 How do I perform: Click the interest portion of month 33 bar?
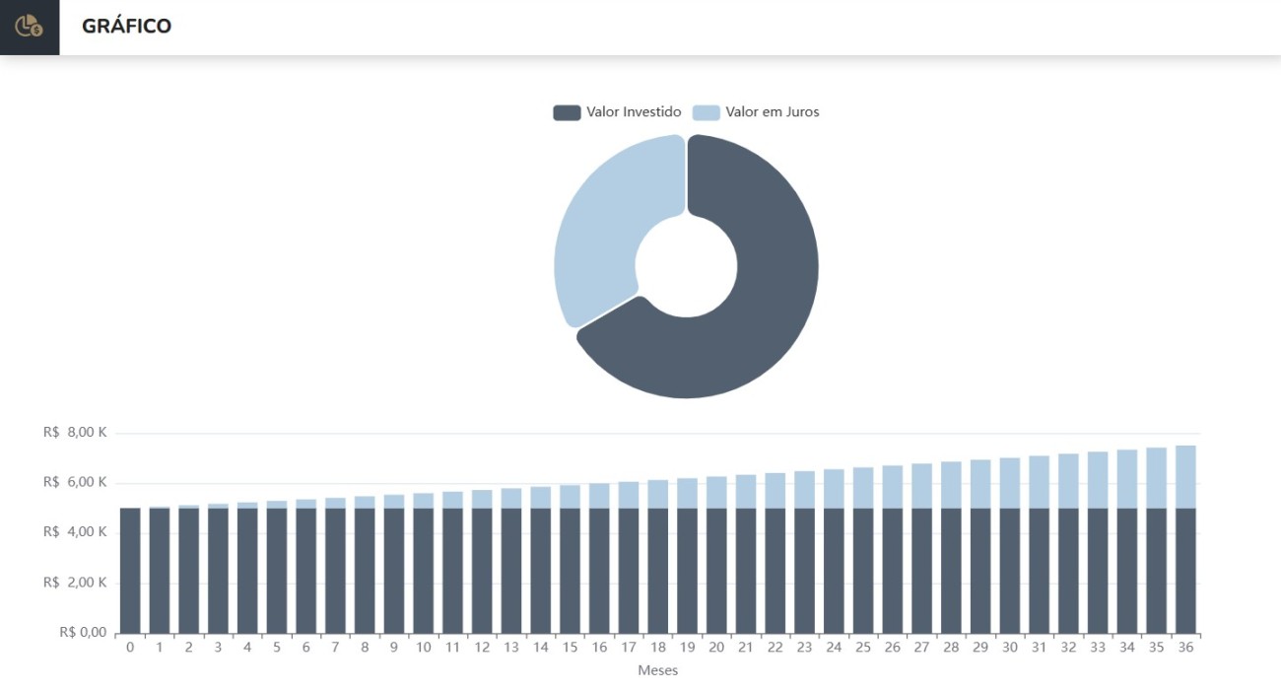click(x=1098, y=480)
